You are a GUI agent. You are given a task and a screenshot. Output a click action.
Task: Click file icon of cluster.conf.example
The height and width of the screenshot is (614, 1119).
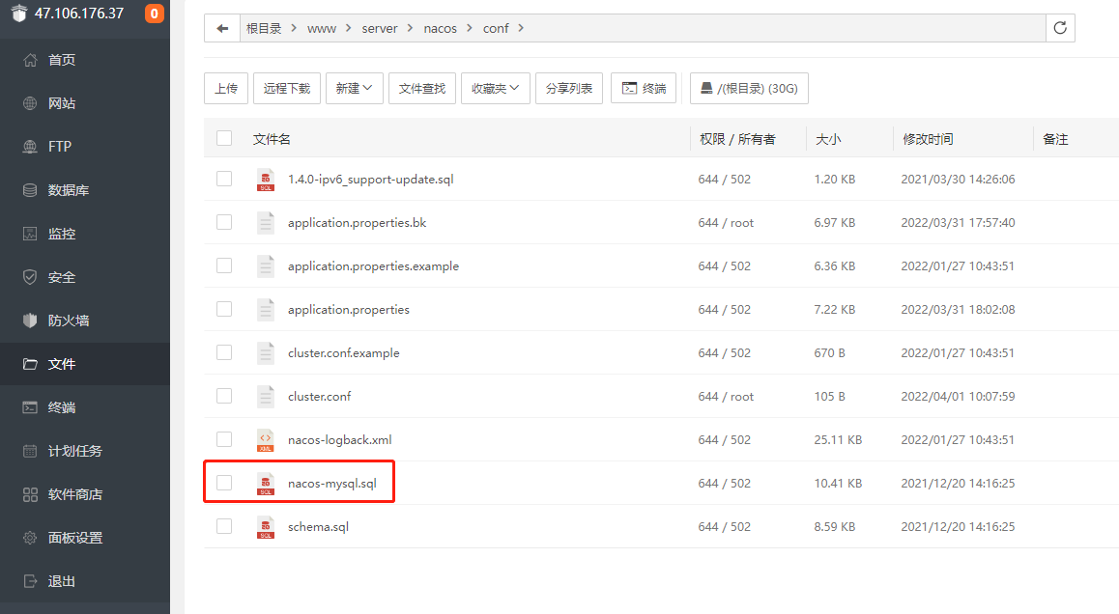point(266,353)
